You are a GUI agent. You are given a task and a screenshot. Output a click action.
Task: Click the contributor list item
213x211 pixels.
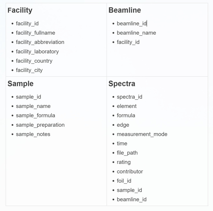(x=130, y=171)
